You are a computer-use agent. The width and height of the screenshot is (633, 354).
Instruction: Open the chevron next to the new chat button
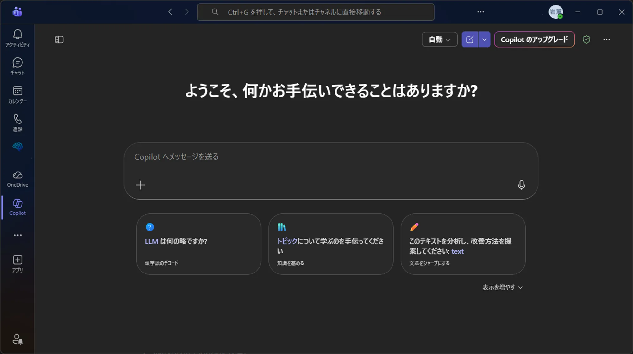(484, 39)
